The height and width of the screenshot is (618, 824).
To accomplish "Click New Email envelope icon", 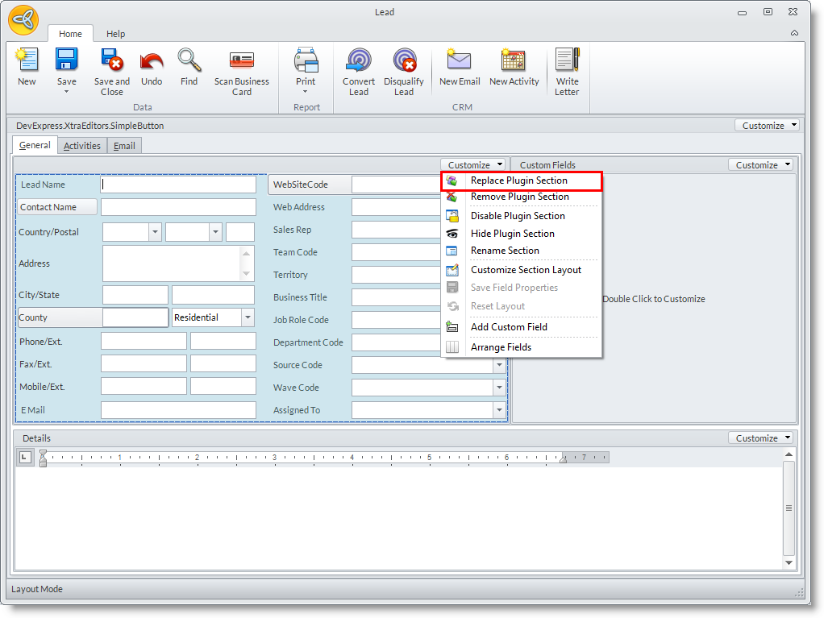I will tap(460, 61).
